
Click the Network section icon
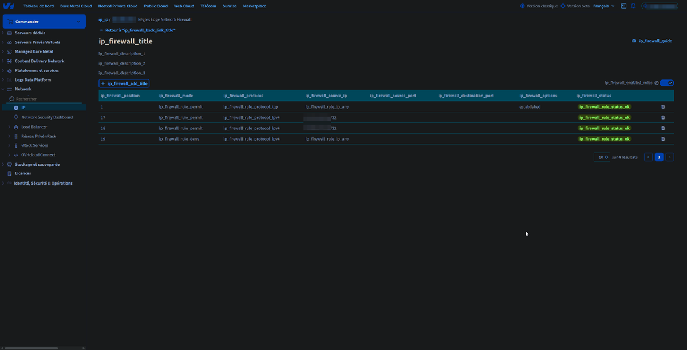9,89
